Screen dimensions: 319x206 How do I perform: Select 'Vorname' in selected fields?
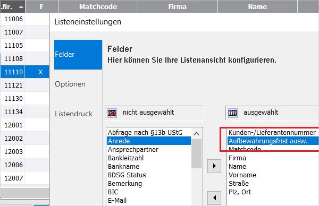pyautogui.click(x=273, y=175)
